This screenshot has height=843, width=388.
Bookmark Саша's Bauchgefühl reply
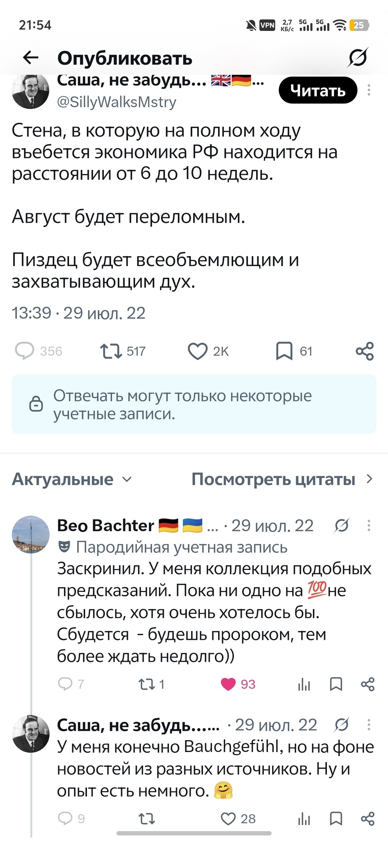(336, 819)
